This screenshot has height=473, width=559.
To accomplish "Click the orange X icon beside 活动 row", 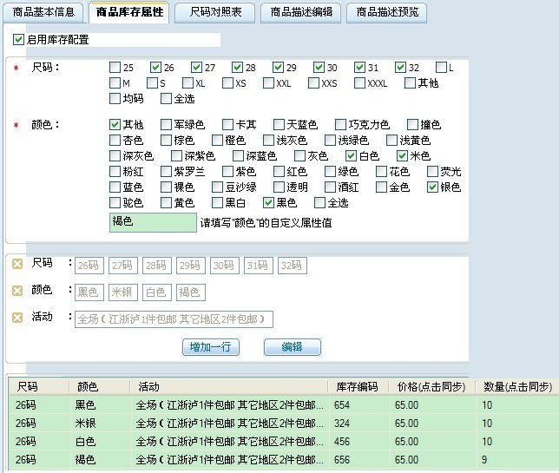I will point(17,318).
